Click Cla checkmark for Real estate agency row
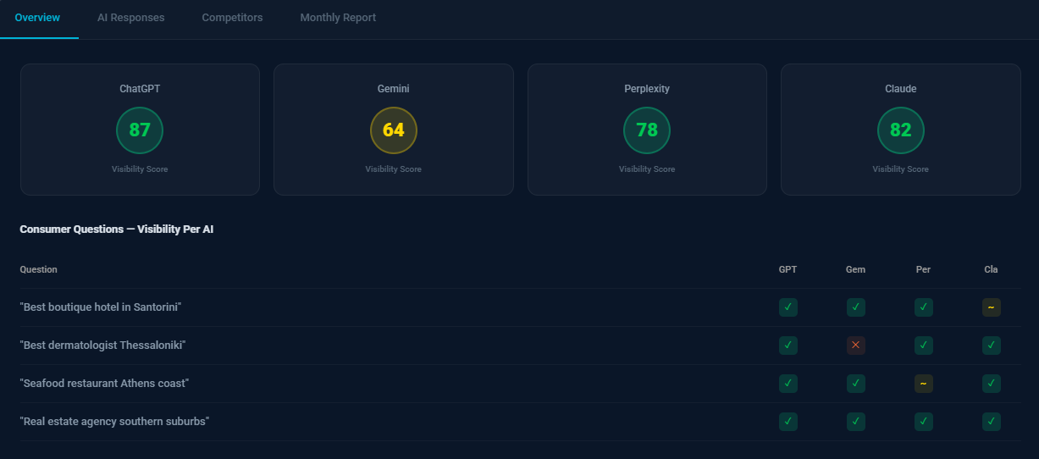1039x459 pixels. [x=992, y=422]
